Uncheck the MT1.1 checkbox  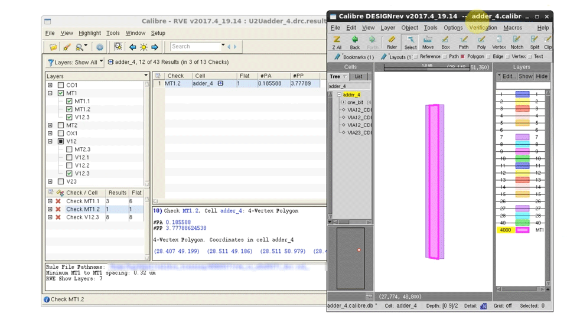pyautogui.click(x=69, y=101)
